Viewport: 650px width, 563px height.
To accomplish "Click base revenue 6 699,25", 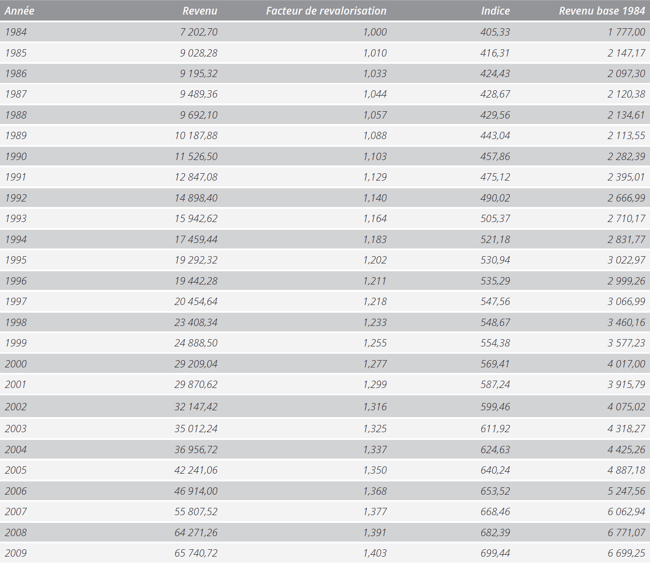I will pos(626,553).
